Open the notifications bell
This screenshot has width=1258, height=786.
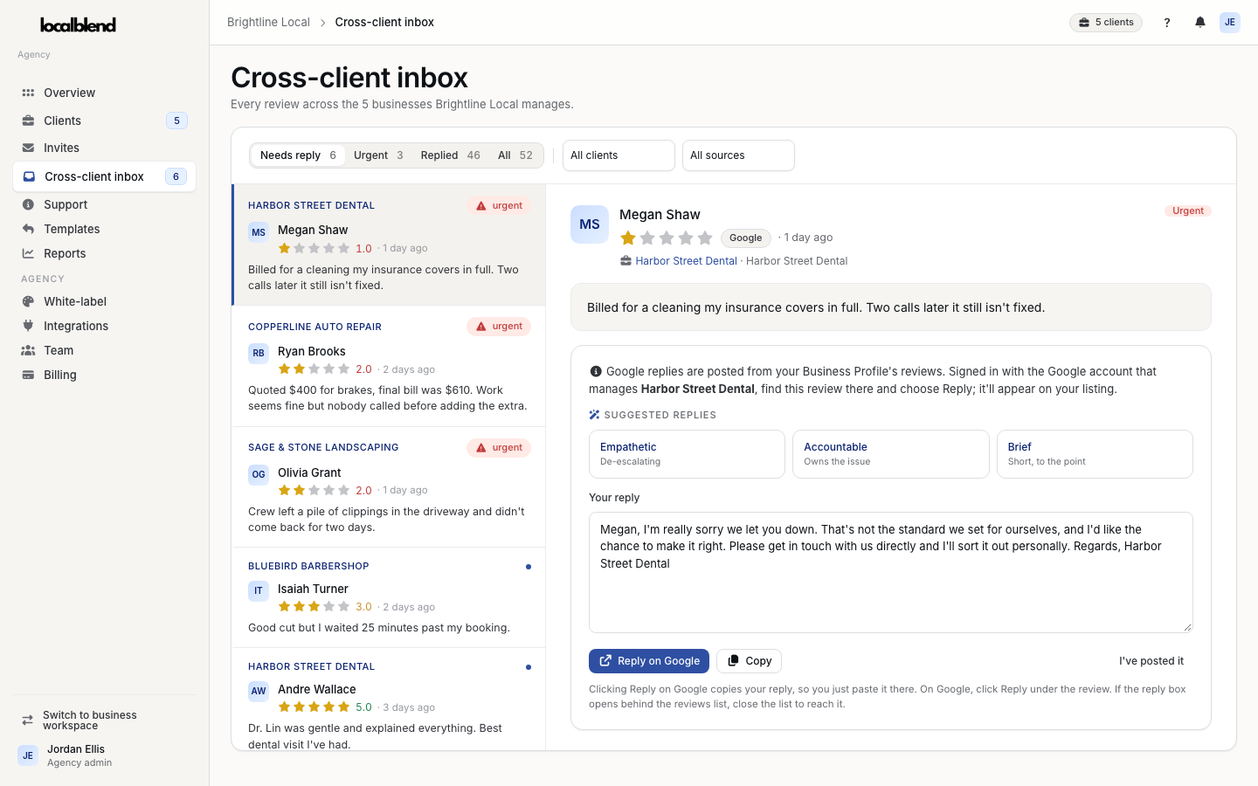click(1200, 23)
